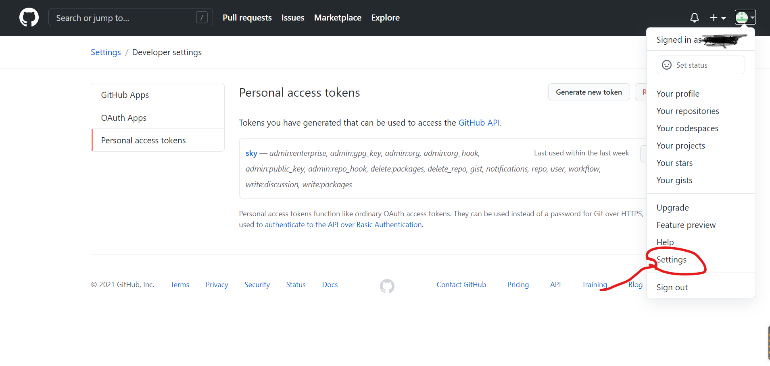Click the smiley Set status icon

point(667,65)
